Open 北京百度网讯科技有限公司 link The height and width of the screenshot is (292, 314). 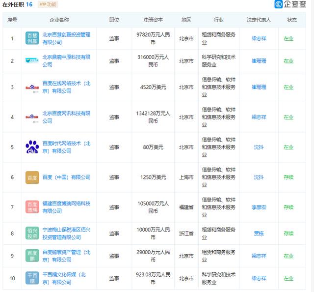pyautogui.click(x=66, y=117)
